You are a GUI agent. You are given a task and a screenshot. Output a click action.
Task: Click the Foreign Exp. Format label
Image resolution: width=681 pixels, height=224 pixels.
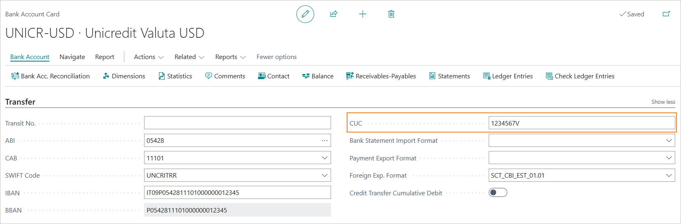(x=378, y=175)
